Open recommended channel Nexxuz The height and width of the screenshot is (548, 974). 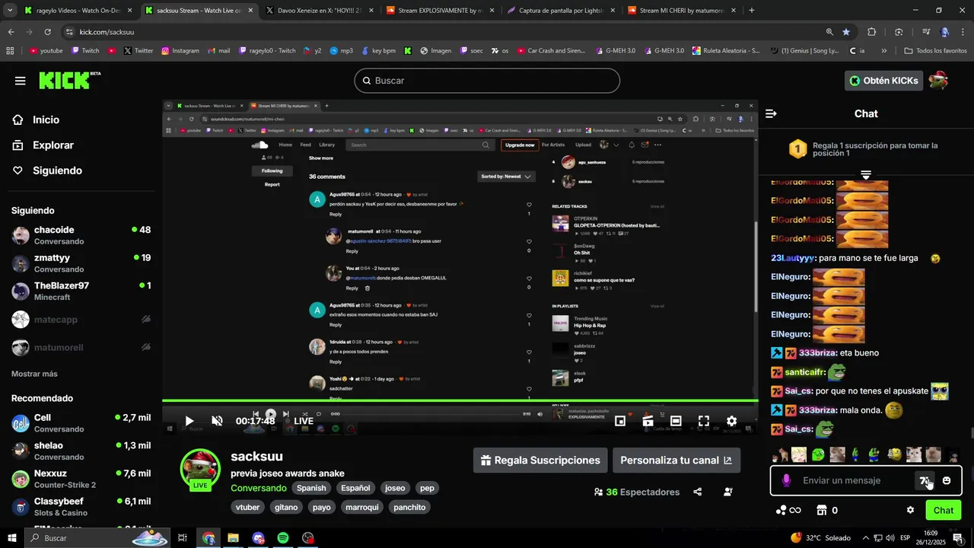point(80,479)
